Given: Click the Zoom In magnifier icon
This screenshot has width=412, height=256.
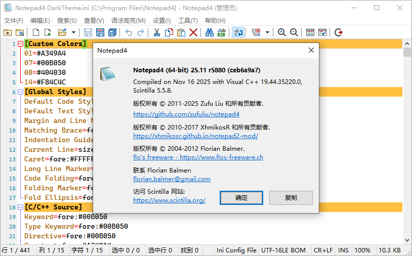Looking at the screenshot, I should [282, 32].
